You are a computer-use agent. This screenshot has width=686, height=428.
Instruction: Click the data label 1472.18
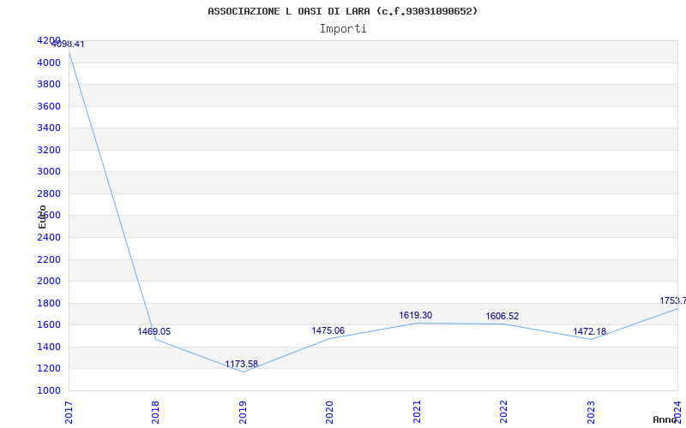pyautogui.click(x=590, y=331)
